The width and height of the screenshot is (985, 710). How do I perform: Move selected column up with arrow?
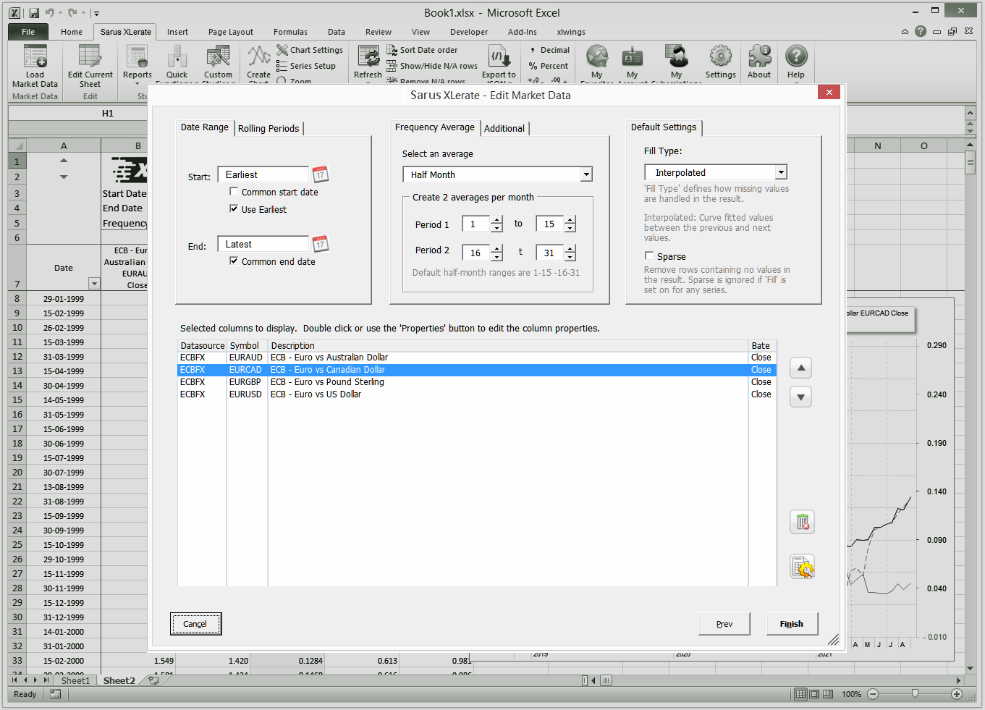800,368
